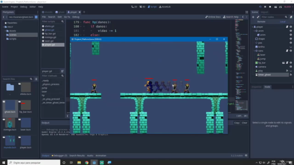Open the Debug menu in top bar
294x165 pixels.
[23, 7]
